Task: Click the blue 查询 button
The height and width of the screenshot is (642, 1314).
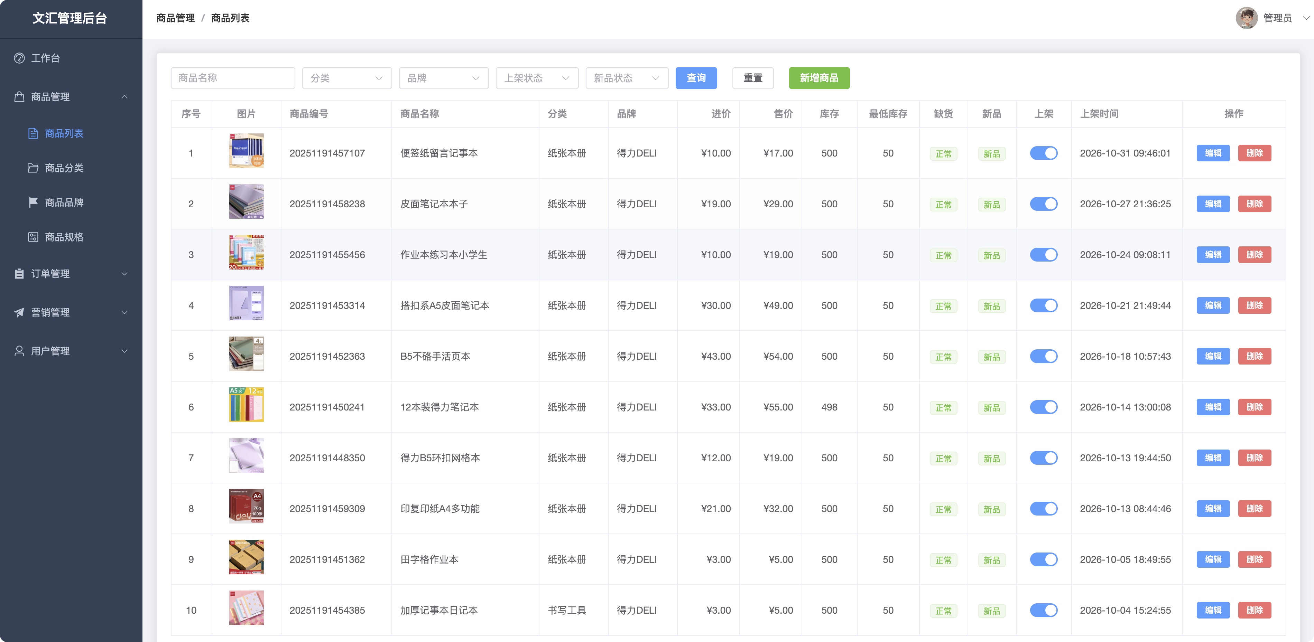Action: (x=696, y=78)
